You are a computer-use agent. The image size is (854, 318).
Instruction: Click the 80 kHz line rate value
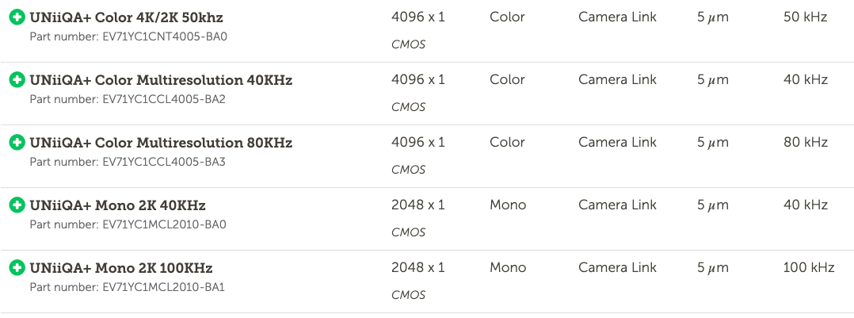click(806, 143)
